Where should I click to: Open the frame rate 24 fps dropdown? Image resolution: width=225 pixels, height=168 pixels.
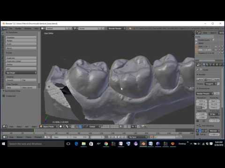coord(215,114)
